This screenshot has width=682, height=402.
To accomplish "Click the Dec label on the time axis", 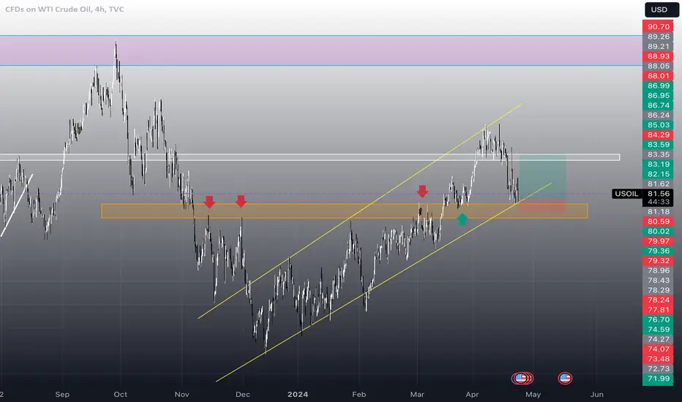I will [x=243, y=395].
